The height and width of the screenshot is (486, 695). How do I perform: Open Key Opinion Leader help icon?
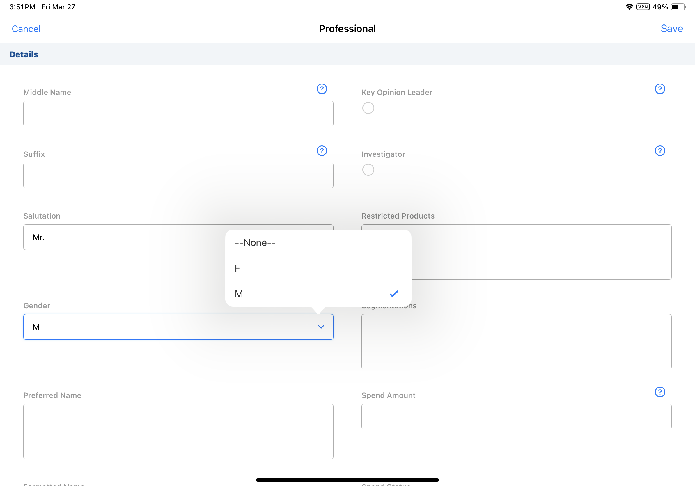click(x=659, y=89)
